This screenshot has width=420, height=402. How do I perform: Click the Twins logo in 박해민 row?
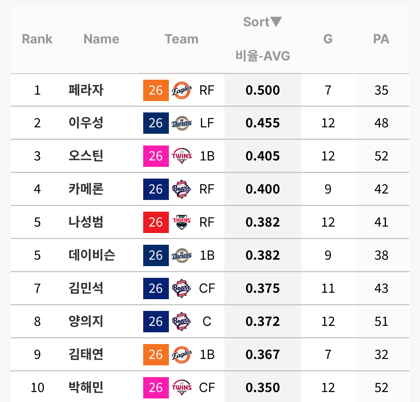point(182,387)
